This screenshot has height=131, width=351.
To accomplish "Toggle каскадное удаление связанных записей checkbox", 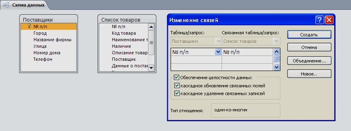I will tap(177, 94).
